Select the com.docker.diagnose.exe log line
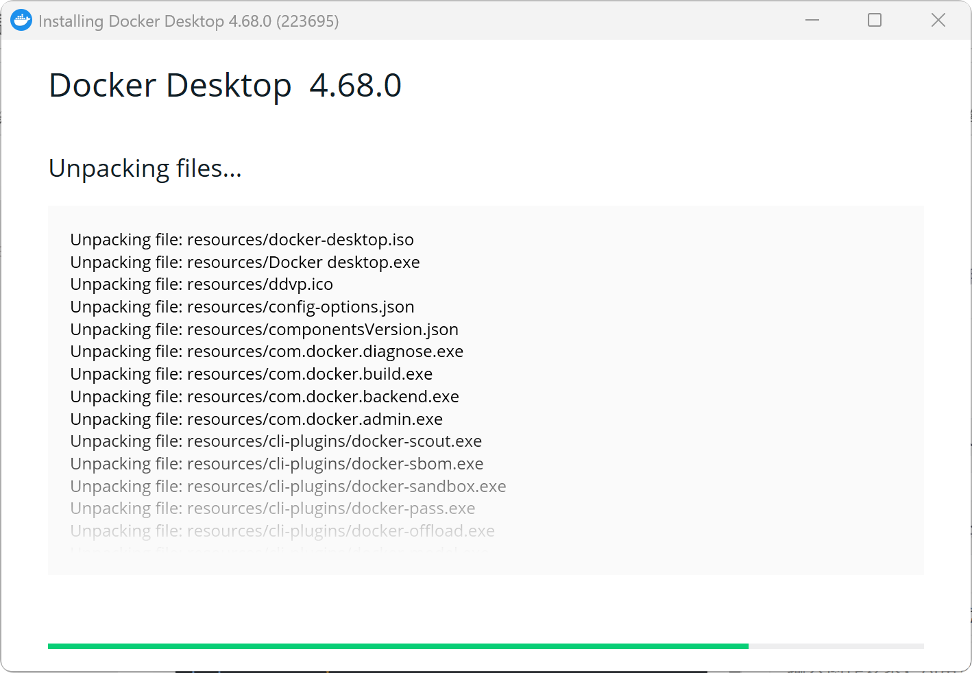The height and width of the screenshot is (673, 972). coord(267,352)
